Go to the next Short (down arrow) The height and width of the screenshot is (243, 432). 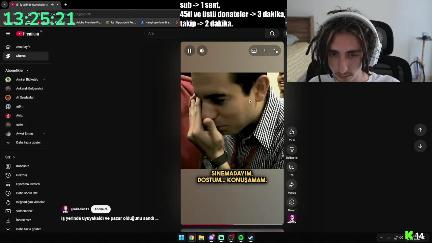[420, 146]
